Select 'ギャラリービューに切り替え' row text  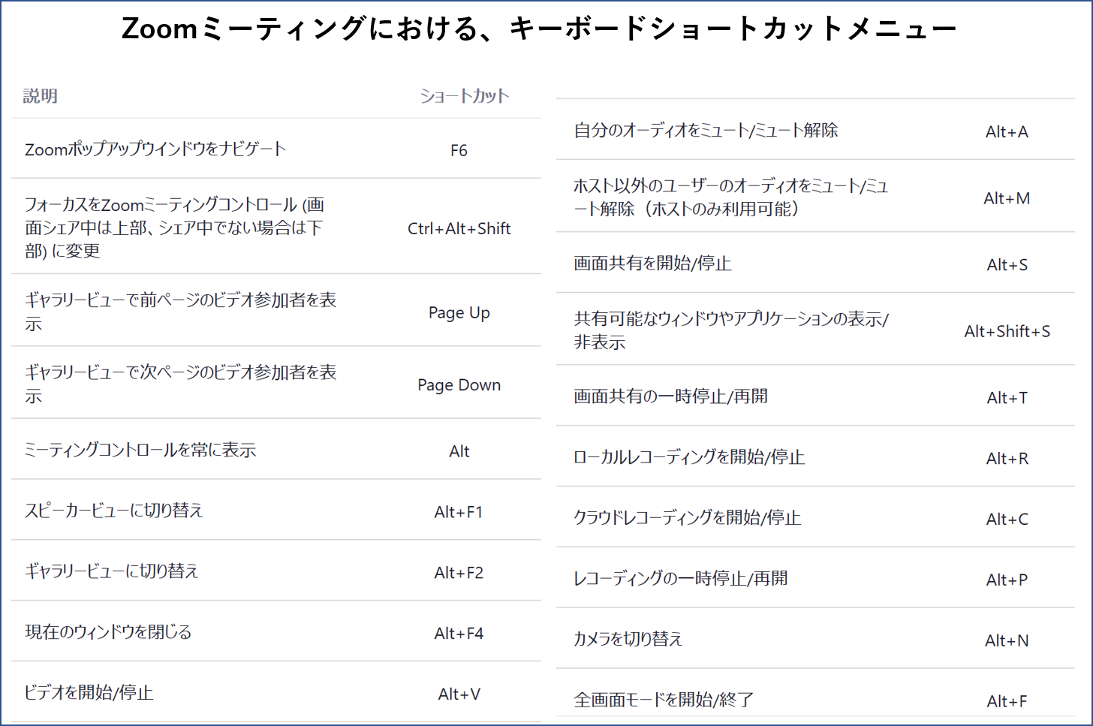(112, 571)
